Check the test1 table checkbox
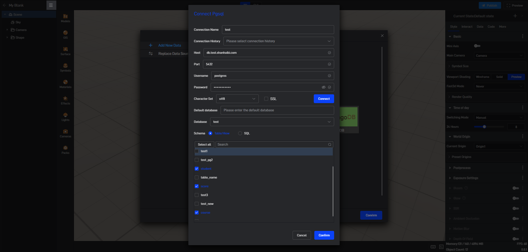 coord(197,151)
